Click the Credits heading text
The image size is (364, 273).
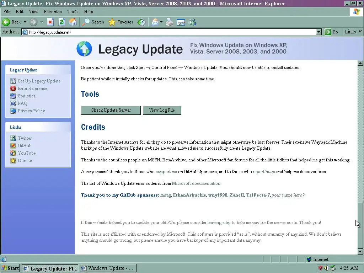click(93, 127)
